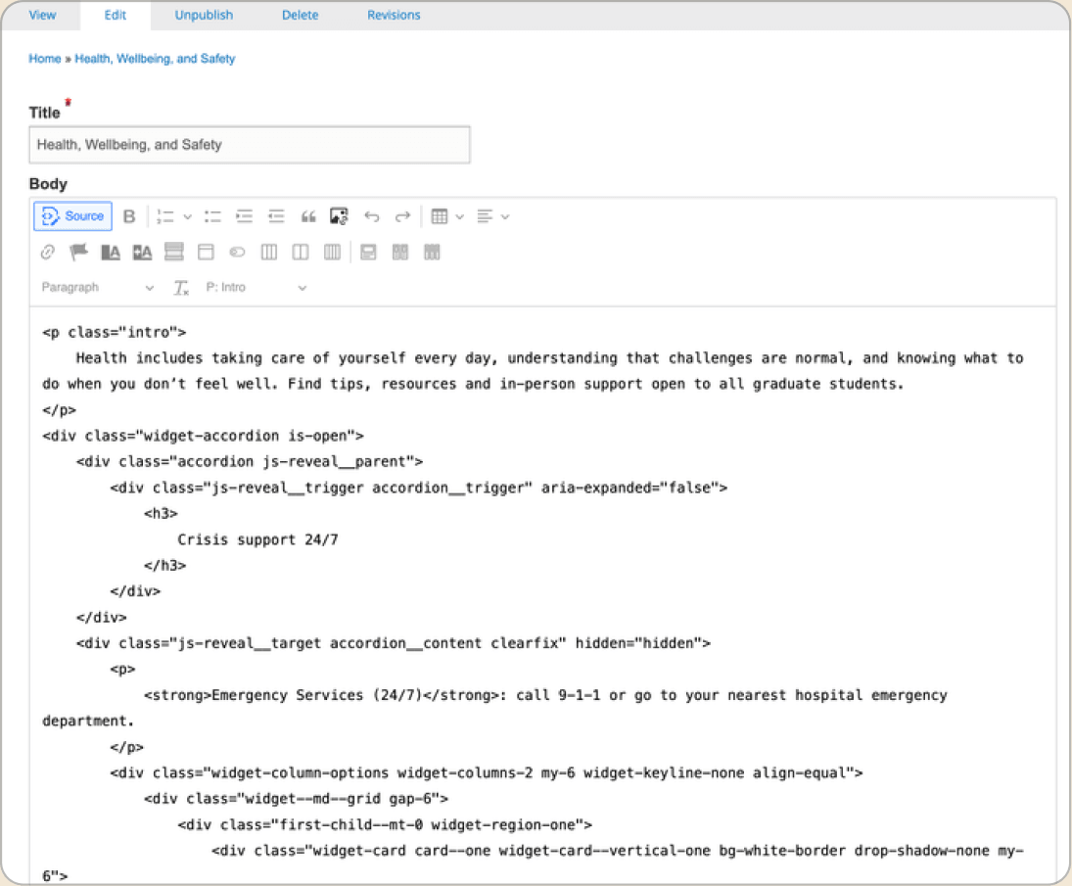Click the aria-expanded="false" trigger div line
The width and height of the screenshot is (1072, 886).
tap(418, 489)
